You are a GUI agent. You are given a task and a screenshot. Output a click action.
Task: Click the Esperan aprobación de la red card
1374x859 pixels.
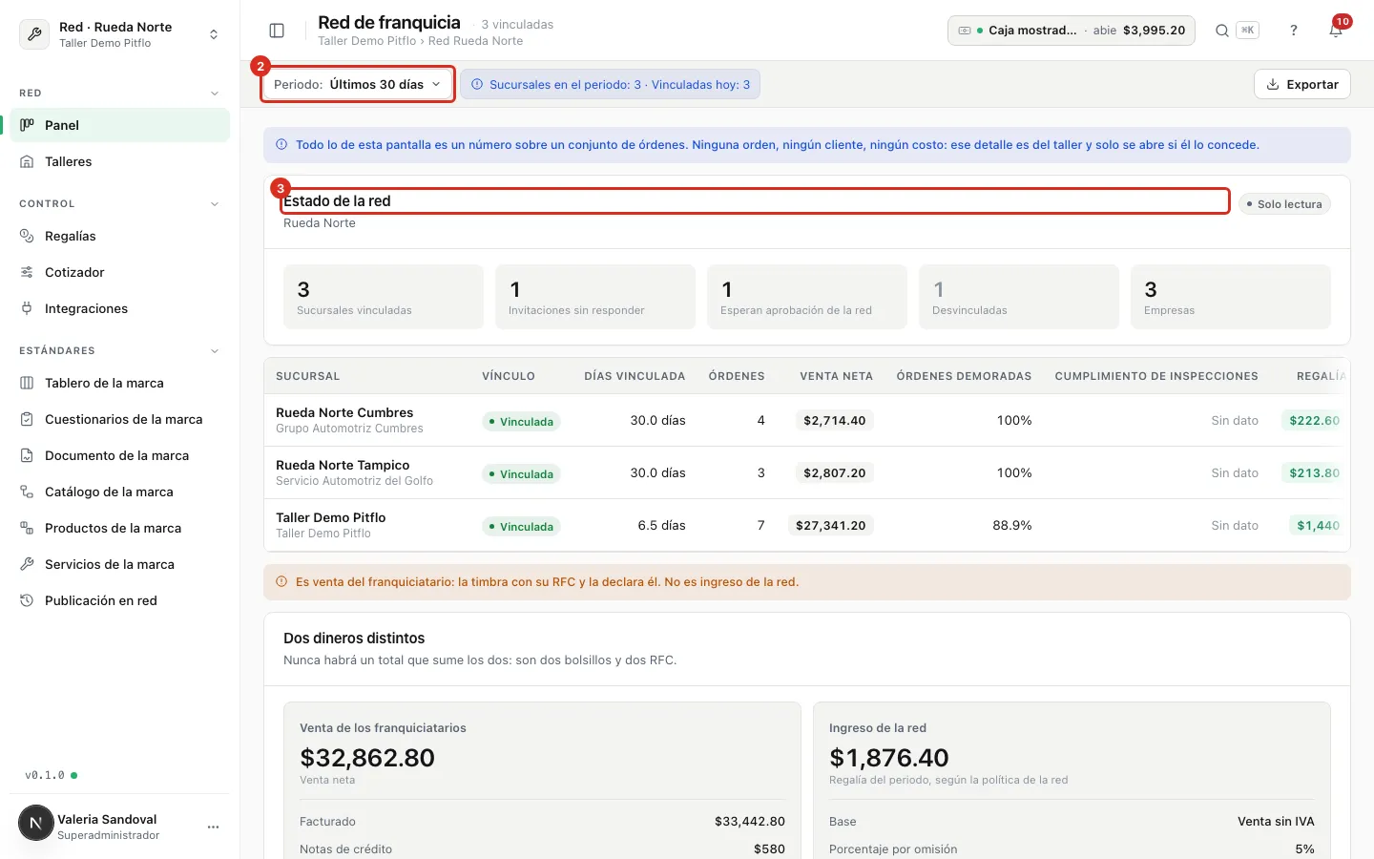(x=807, y=297)
